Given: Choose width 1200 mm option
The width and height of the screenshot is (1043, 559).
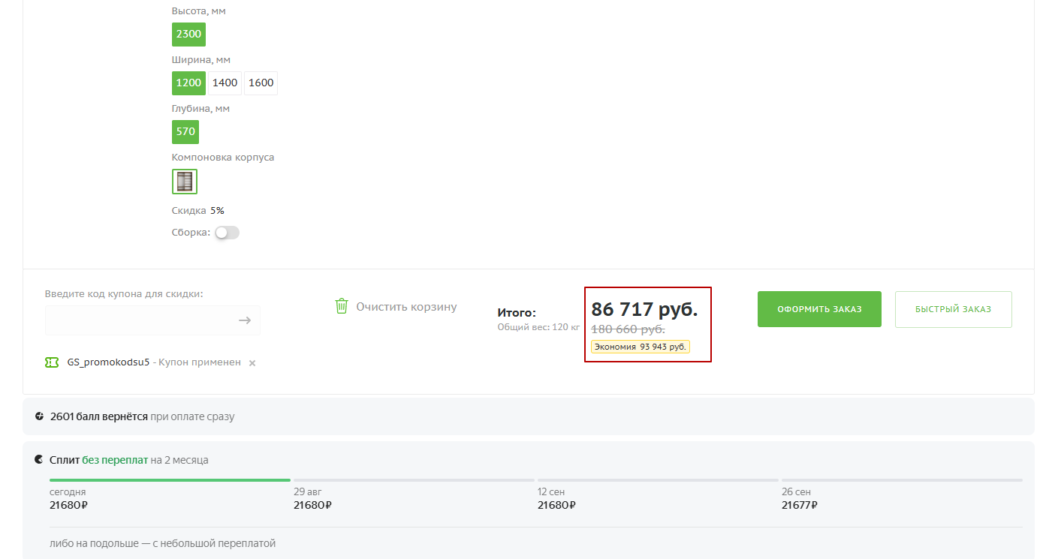Looking at the screenshot, I should 188,83.
